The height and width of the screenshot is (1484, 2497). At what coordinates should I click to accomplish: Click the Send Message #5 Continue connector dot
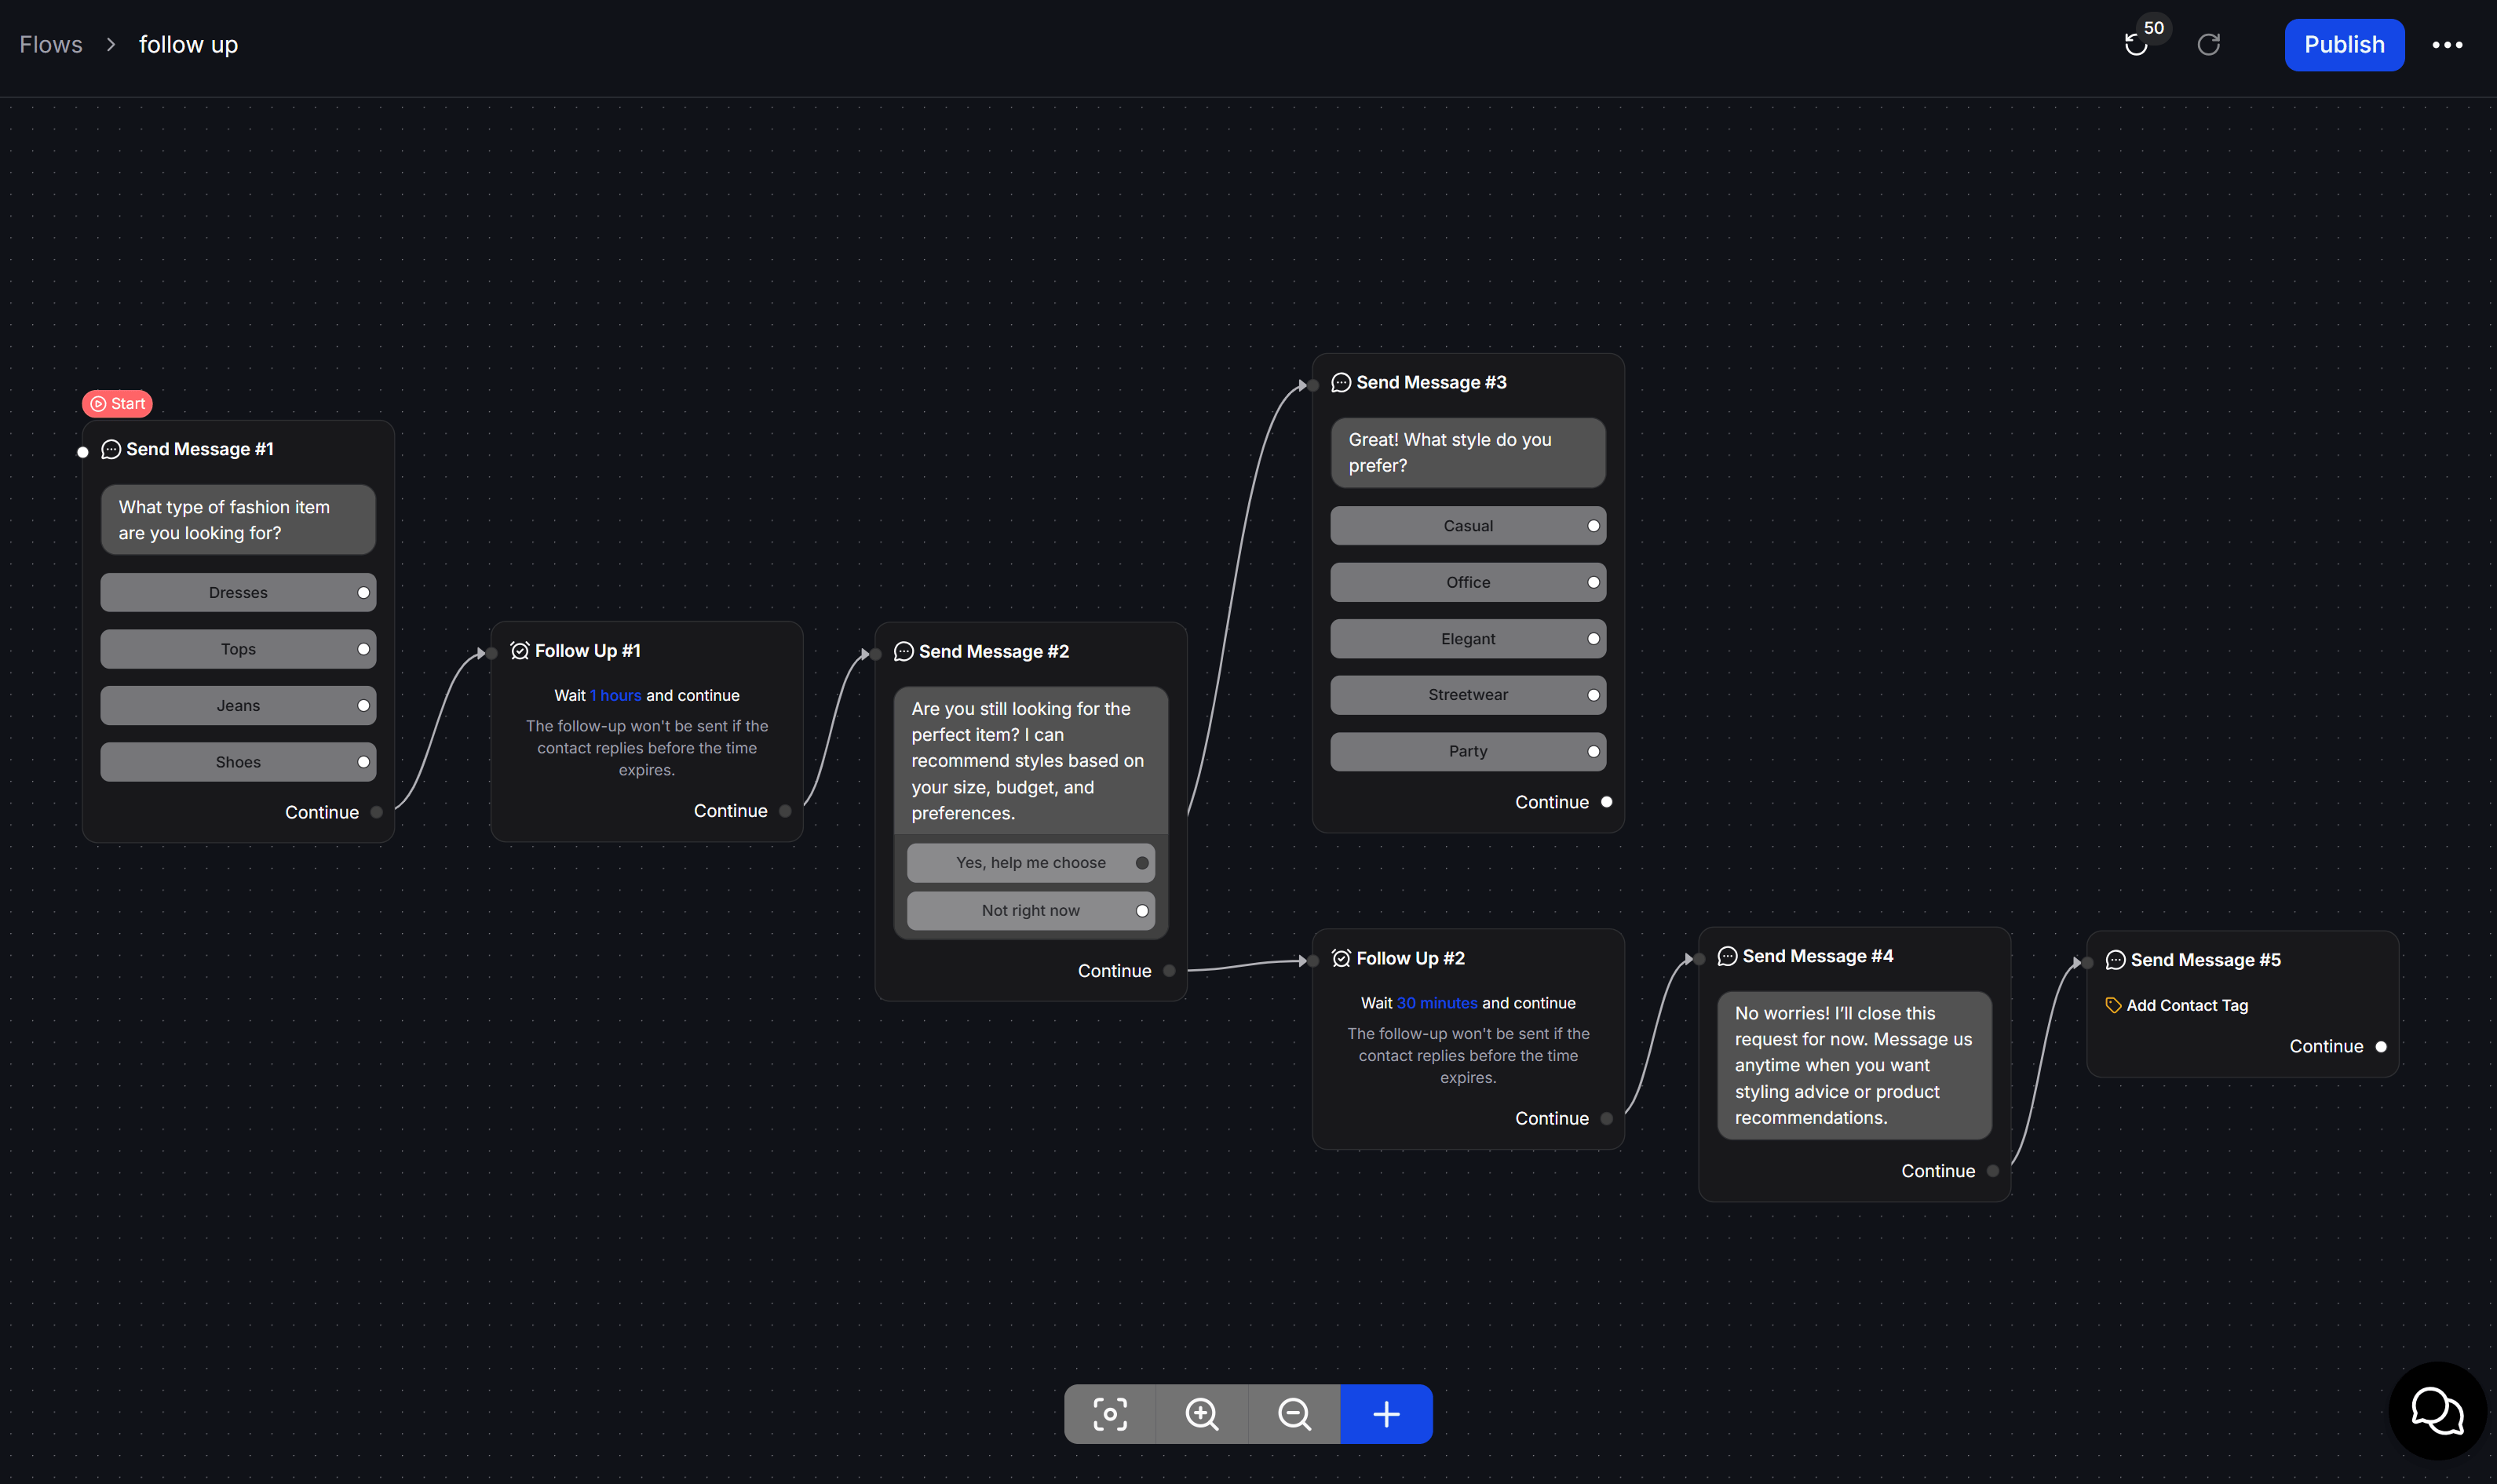[x=2381, y=1047]
